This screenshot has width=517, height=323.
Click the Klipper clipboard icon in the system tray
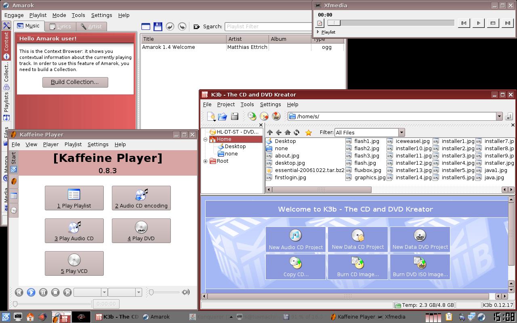coord(449,317)
